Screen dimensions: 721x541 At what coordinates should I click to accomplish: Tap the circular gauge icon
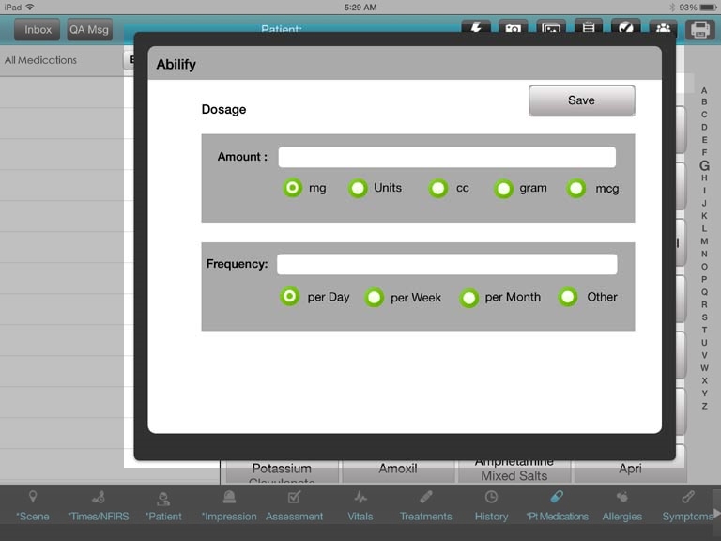pyautogui.click(x=625, y=27)
